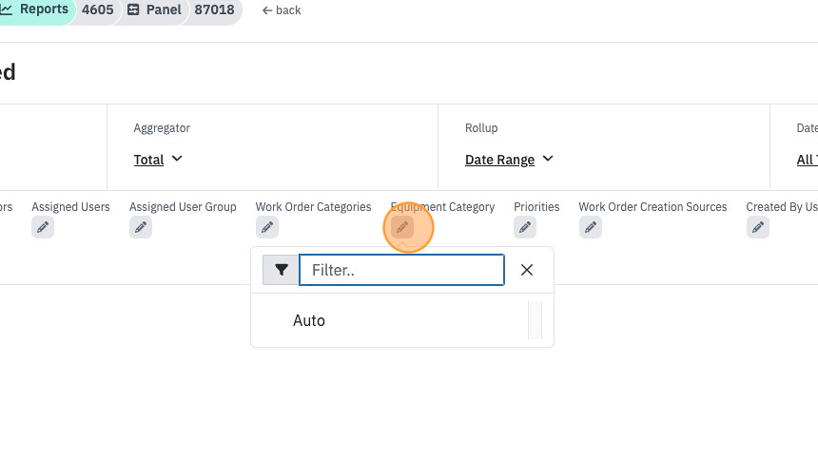Edit the Assigned User Group filter
The width and height of the screenshot is (818, 457).
[141, 227]
